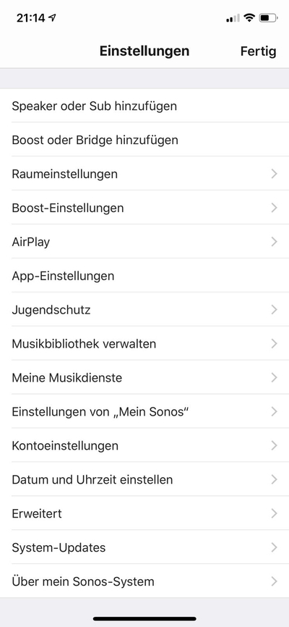Tap chevron beside Datum und Uhrzeit einstellen
Screen dimensions: 289x627
[x=274, y=480]
